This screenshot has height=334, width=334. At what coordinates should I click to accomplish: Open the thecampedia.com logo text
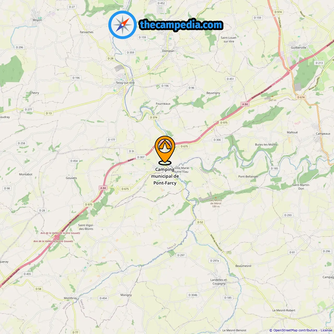181,25
